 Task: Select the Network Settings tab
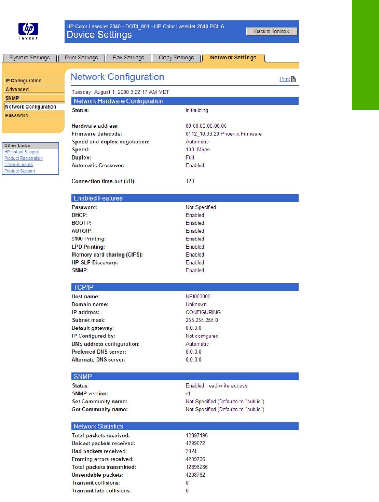(x=233, y=58)
